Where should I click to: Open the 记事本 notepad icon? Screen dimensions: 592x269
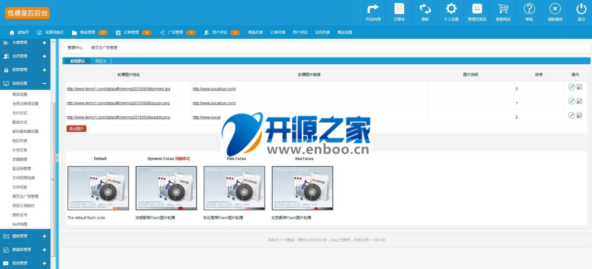tap(399, 9)
